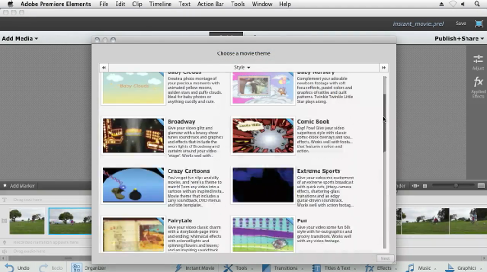Select the Fun theme thumbnail
The height and width of the screenshot is (272, 487).
[263, 234]
